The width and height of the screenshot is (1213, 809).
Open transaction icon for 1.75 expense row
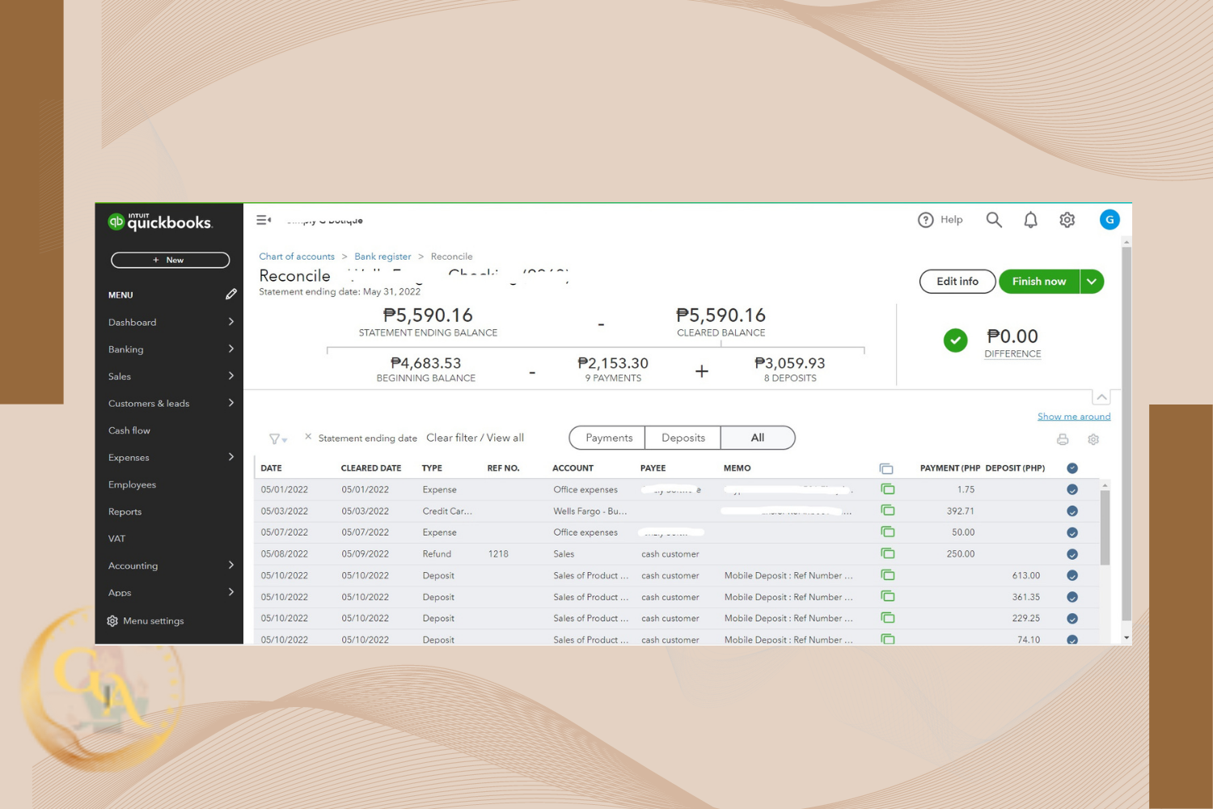point(888,489)
